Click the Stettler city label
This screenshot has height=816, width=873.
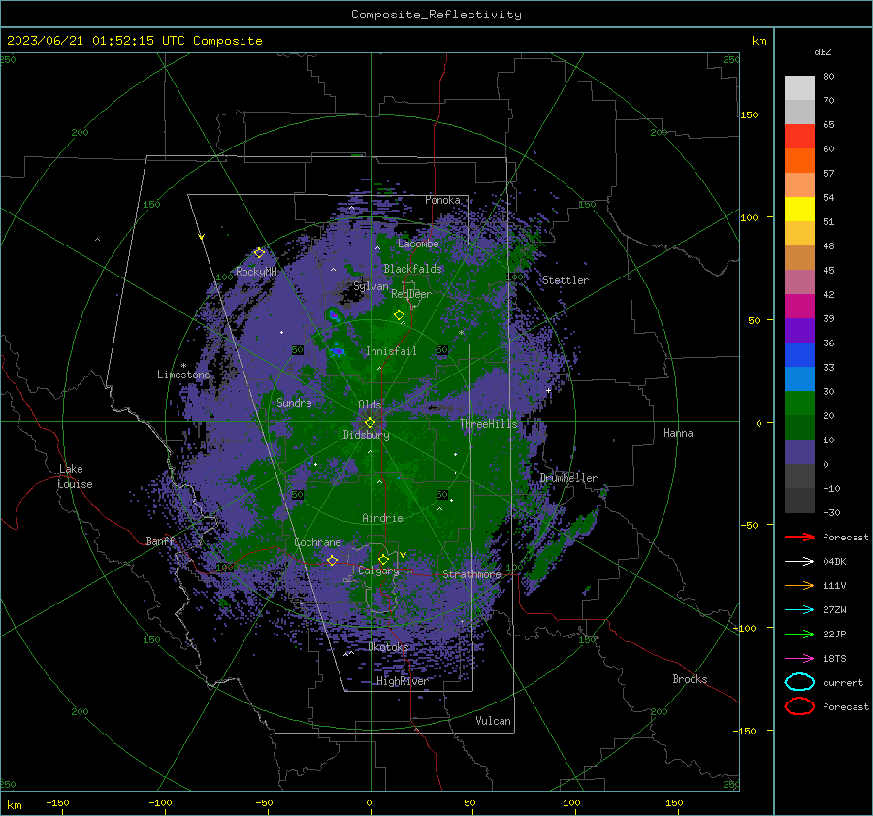tap(566, 280)
